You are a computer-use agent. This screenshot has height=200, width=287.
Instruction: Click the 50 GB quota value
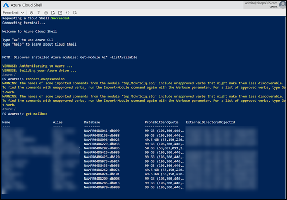click(x=164, y=148)
